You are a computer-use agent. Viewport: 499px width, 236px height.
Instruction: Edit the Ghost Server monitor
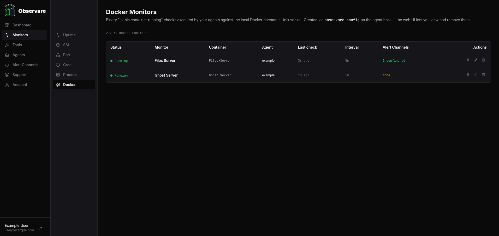475,75
